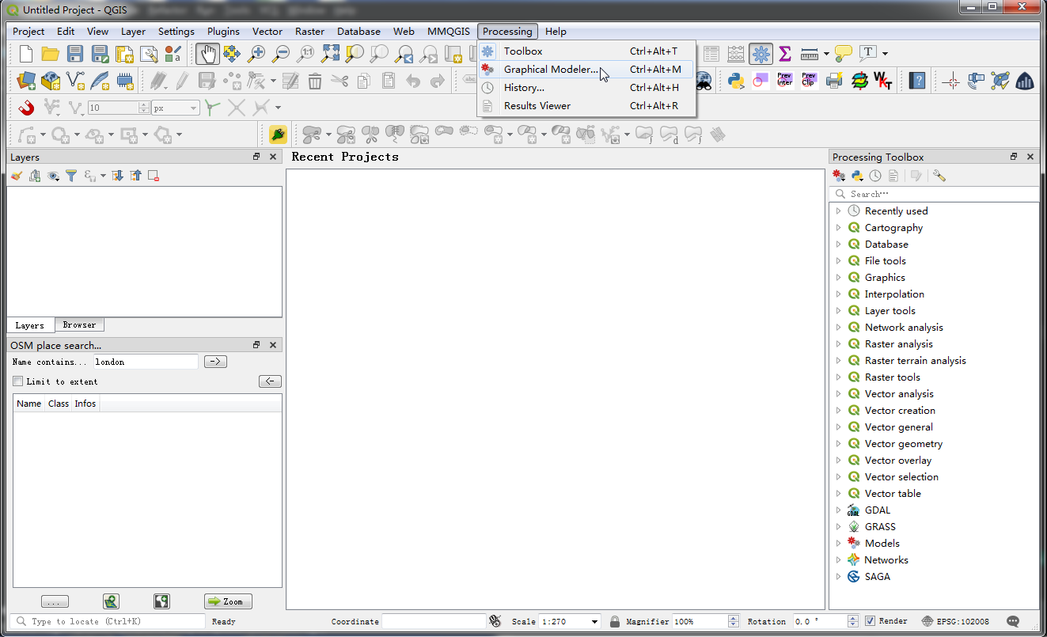Expand the GDAL provider group
This screenshot has height=637, width=1047.
coord(838,510)
